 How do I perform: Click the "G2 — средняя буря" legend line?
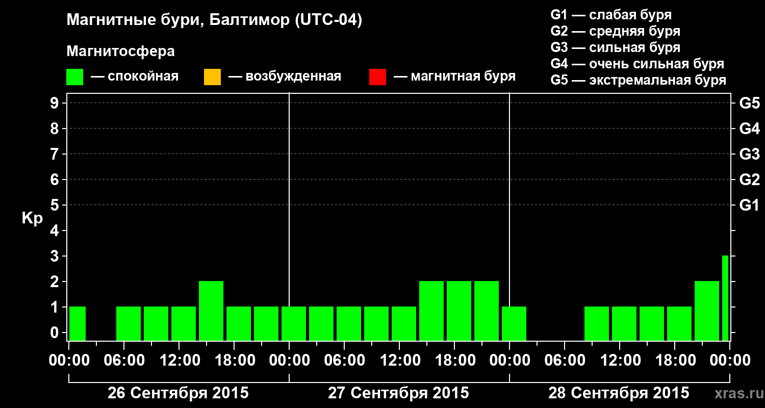click(615, 31)
